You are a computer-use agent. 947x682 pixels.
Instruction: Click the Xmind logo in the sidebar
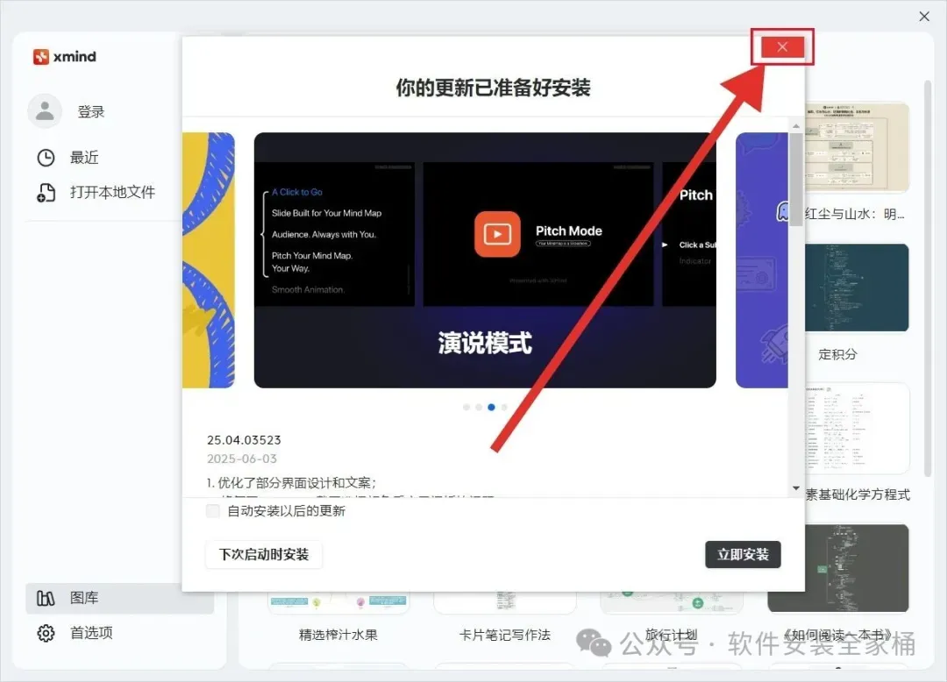pos(65,57)
